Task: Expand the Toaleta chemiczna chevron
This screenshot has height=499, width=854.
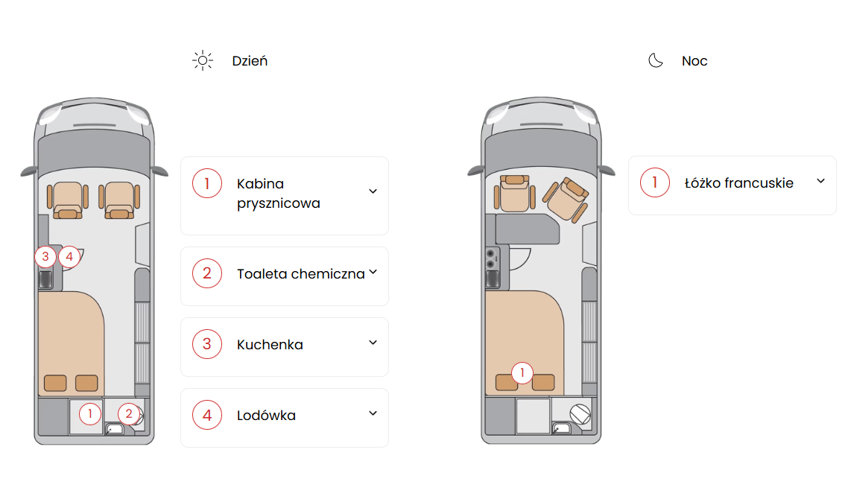Action: pos(373,272)
